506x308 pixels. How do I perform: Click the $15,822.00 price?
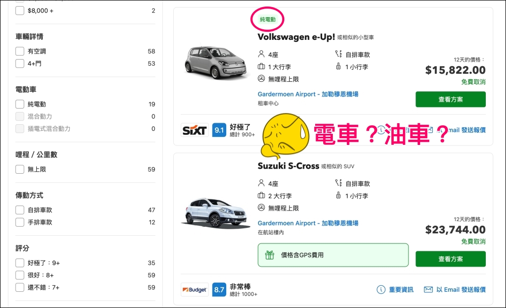point(456,70)
